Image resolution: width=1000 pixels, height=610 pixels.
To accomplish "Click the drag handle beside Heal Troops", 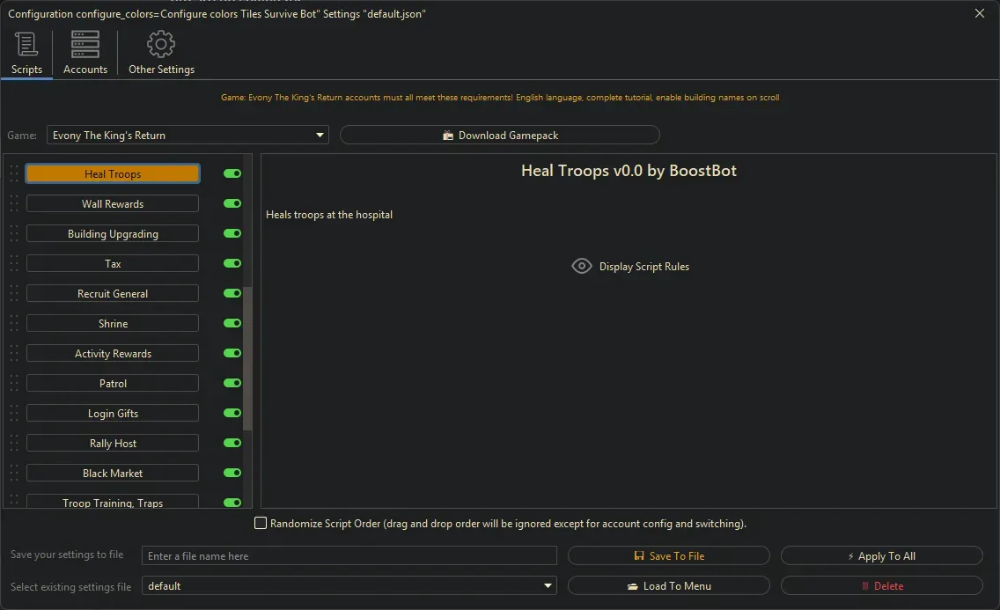I will [x=14, y=174].
